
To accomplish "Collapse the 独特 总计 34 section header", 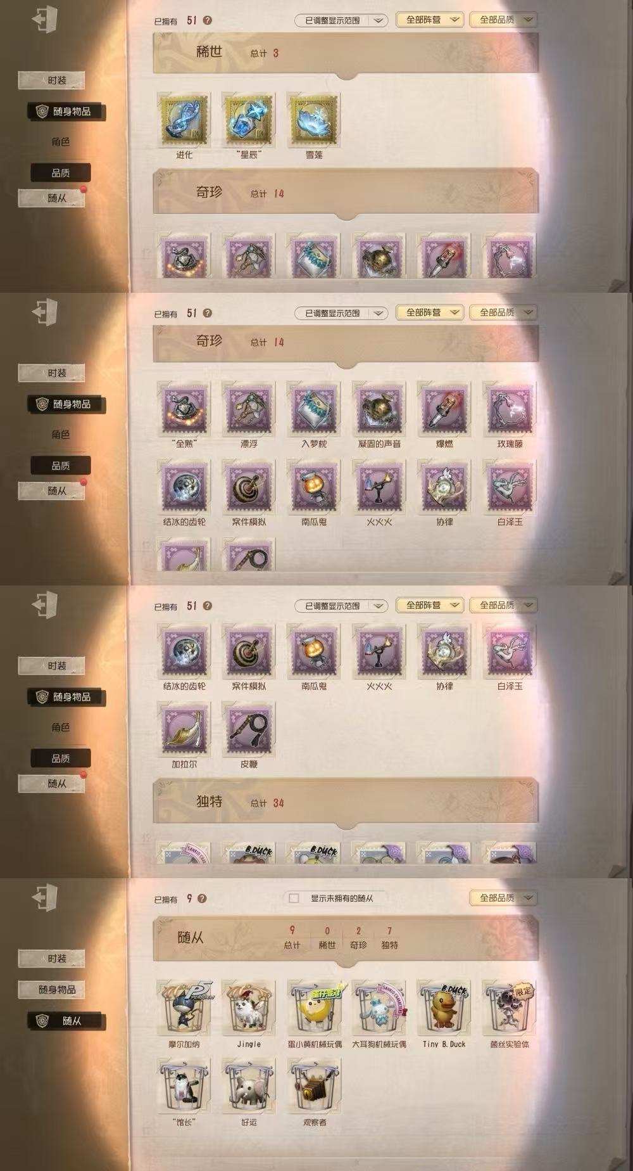I will pos(346,802).
